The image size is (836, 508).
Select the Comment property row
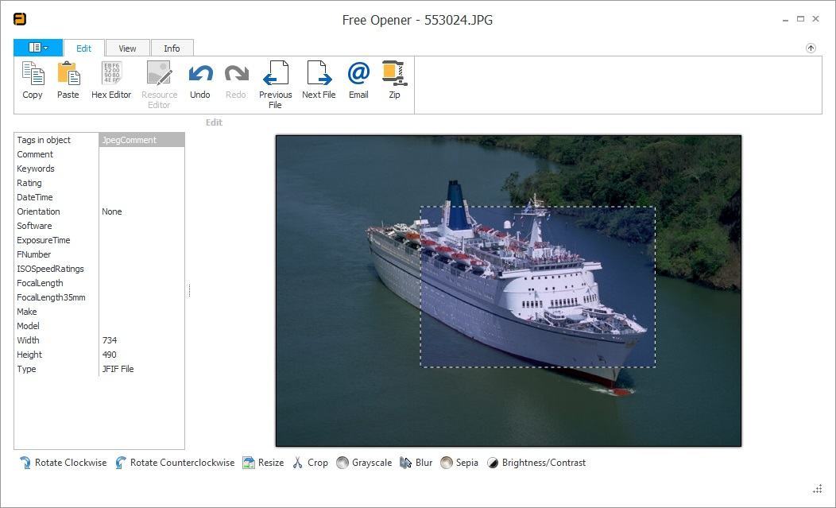tap(99, 154)
